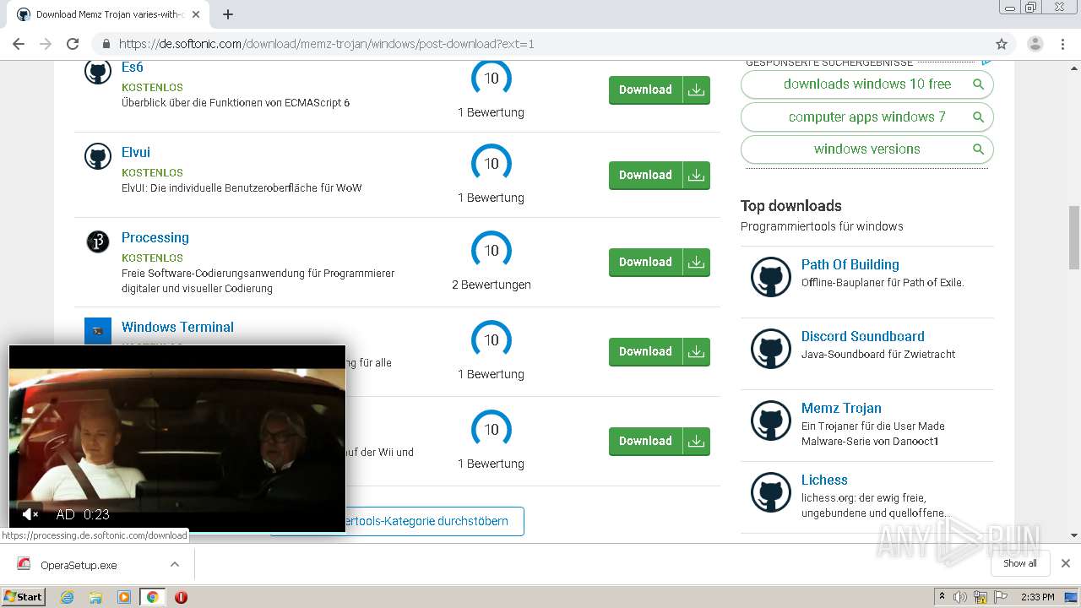This screenshot has width=1081, height=608.
Task: Launch Internet Explorer from taskbar
Action: coord(67,597)
